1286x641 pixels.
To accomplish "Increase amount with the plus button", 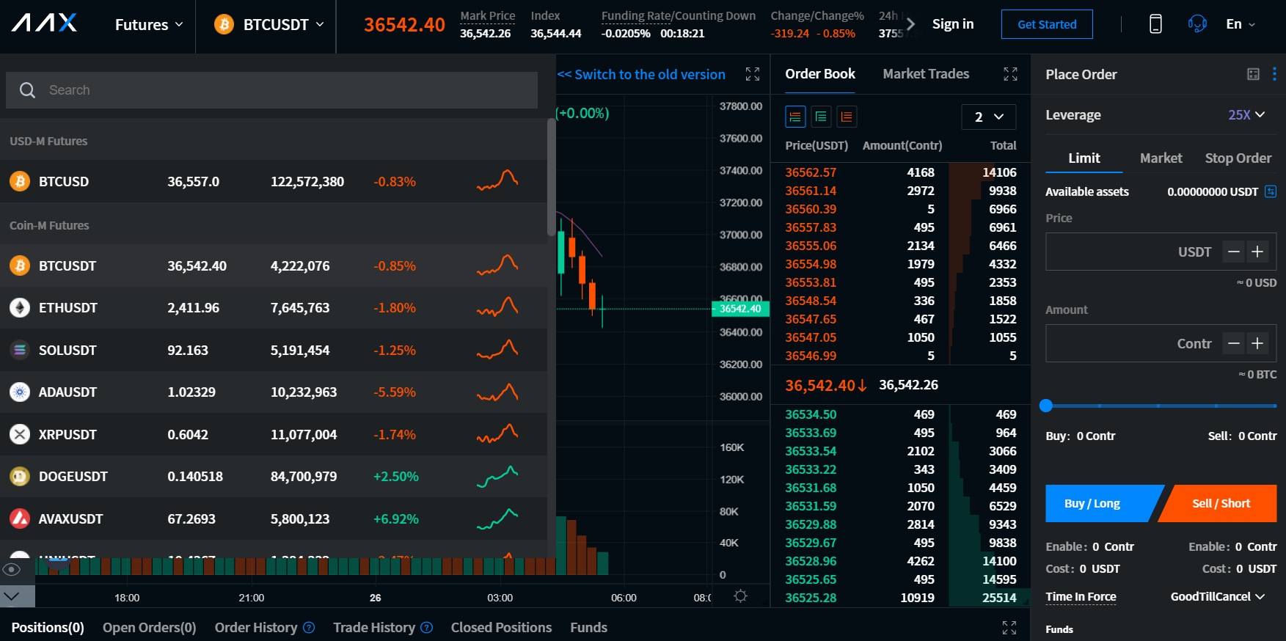I will 1257,343.
